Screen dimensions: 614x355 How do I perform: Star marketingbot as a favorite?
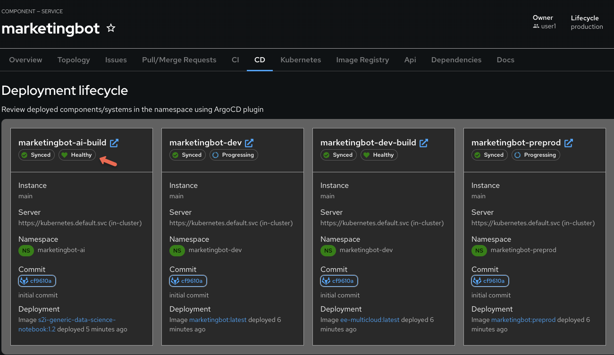pos(111,28)
